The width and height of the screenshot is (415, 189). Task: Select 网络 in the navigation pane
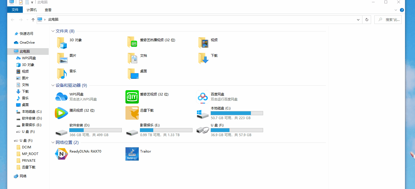[x=23, y=176]
